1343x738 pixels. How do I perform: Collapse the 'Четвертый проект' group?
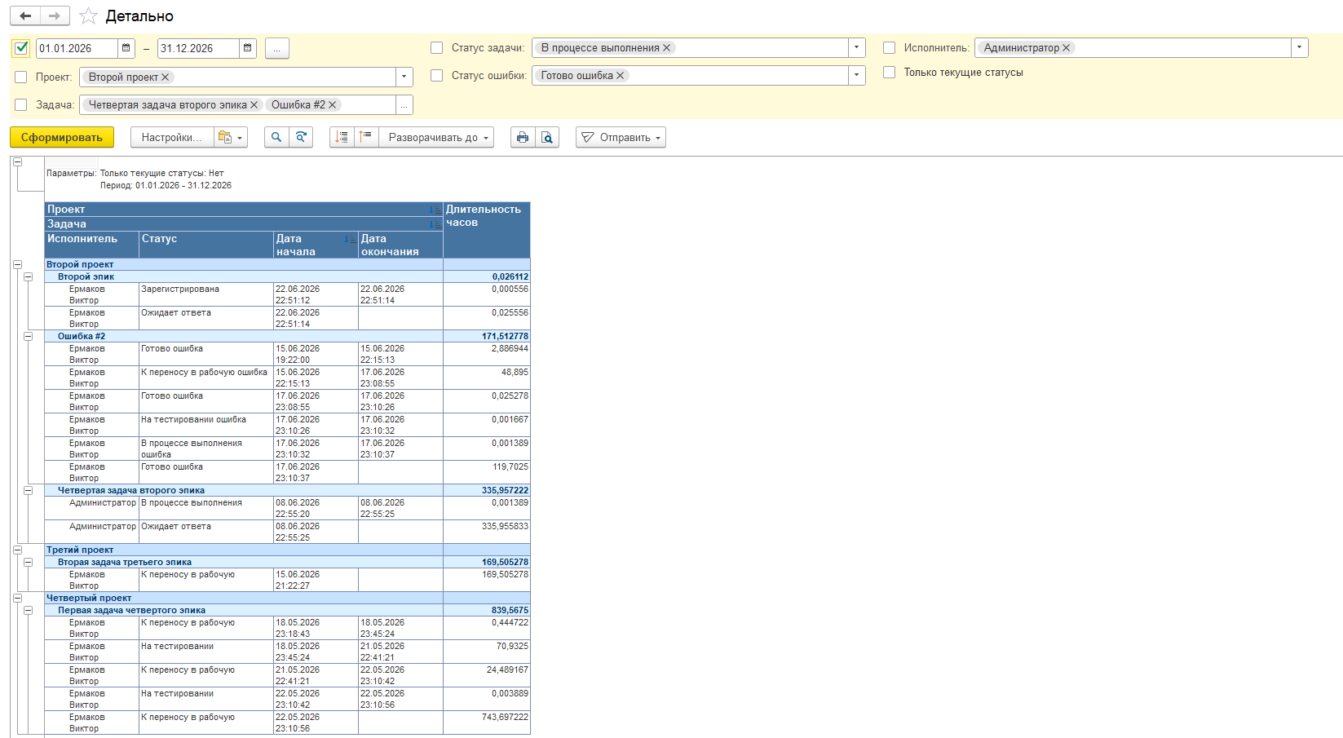[x=17, y=598]
